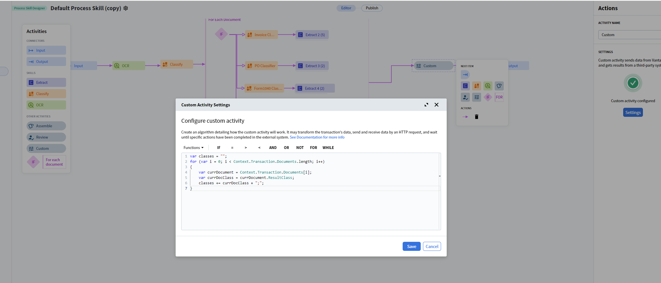Screen dimensions: 661x283
Task: Choose the Custom activity in Activities panel
Action: pyautogui.click(x=46, y=148)
